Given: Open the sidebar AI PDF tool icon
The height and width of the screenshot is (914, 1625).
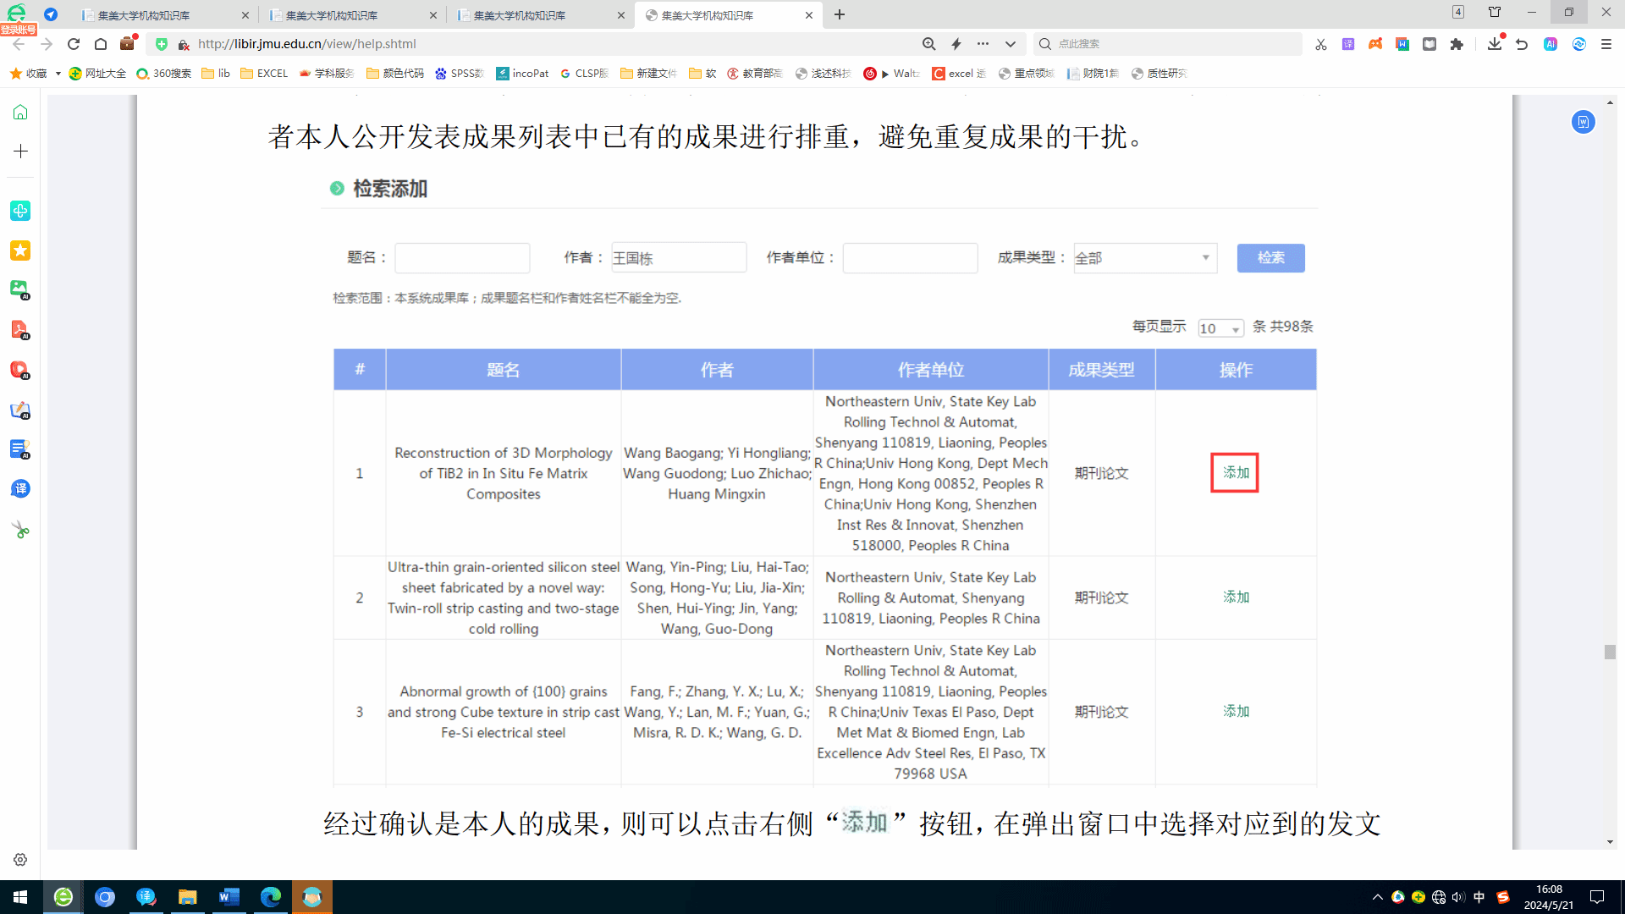Looking at the screenshot, I should click(x=20, y=329).
